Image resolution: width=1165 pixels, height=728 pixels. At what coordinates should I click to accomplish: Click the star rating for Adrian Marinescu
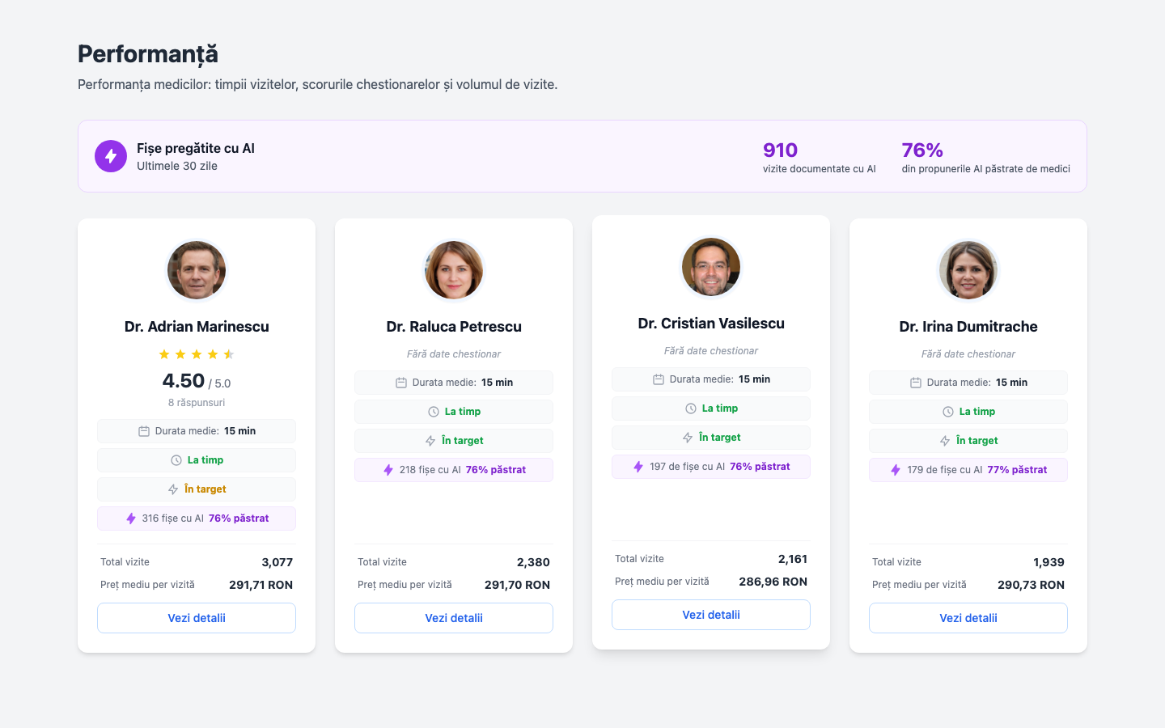pos(197,354)
